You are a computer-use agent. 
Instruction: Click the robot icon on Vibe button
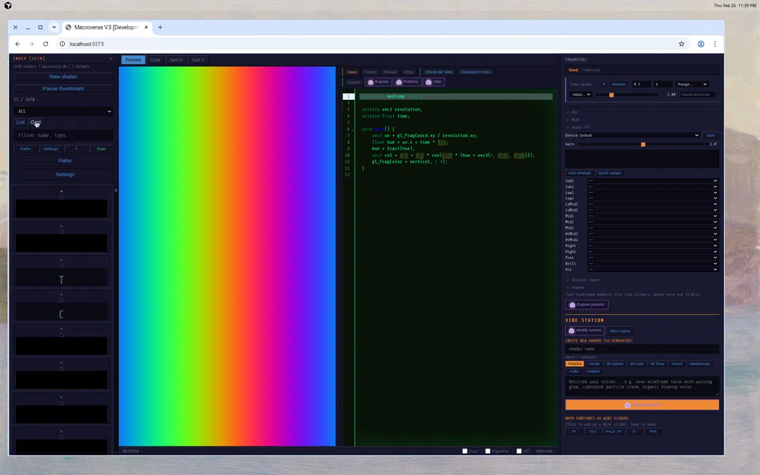(429, 82)
